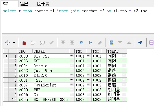The image size is (154, 106).
Task: Click the fetch last page arrow icon
Action: [72, 43]
